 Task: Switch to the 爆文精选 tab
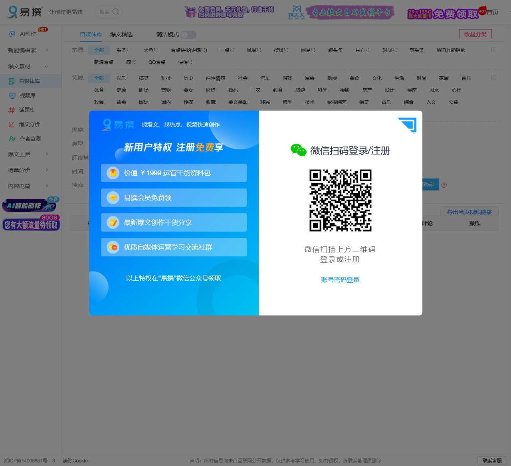tap(121, 35)
